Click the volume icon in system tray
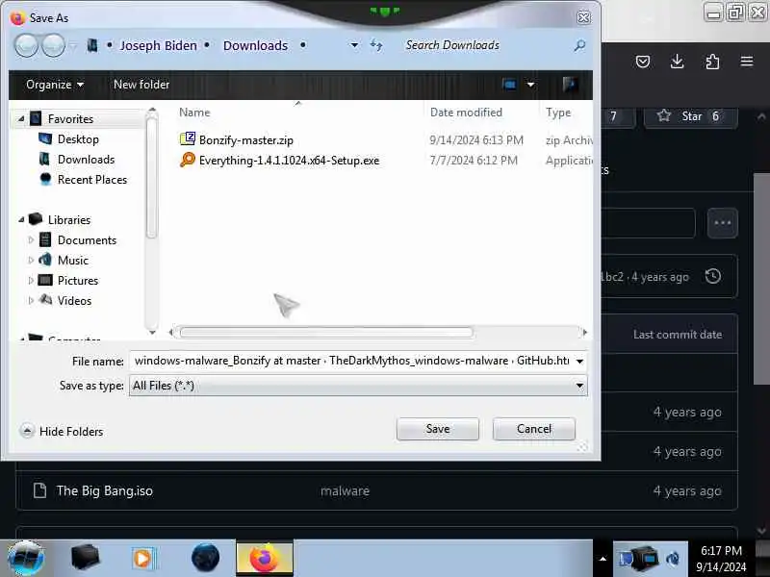 [672, 559]
